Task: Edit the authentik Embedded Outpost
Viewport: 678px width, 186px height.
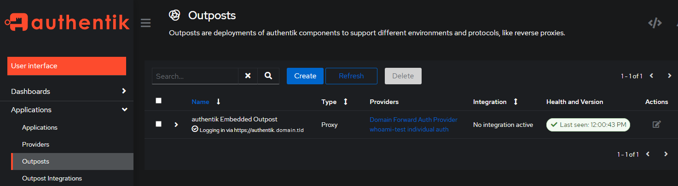Action: coord(657,124)
